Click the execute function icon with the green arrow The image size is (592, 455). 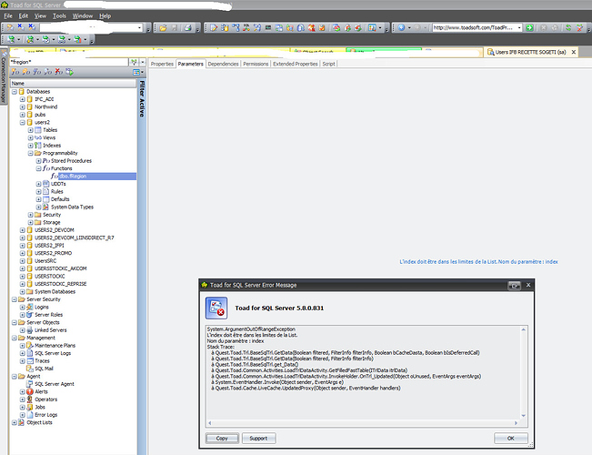point(69,72)
